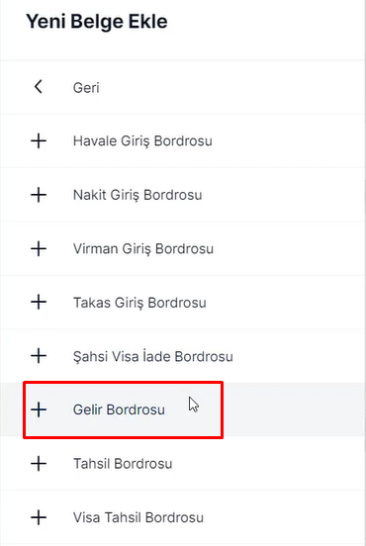Click the back chevron arrow icon
366x546 pixels.
click(39, 87)
